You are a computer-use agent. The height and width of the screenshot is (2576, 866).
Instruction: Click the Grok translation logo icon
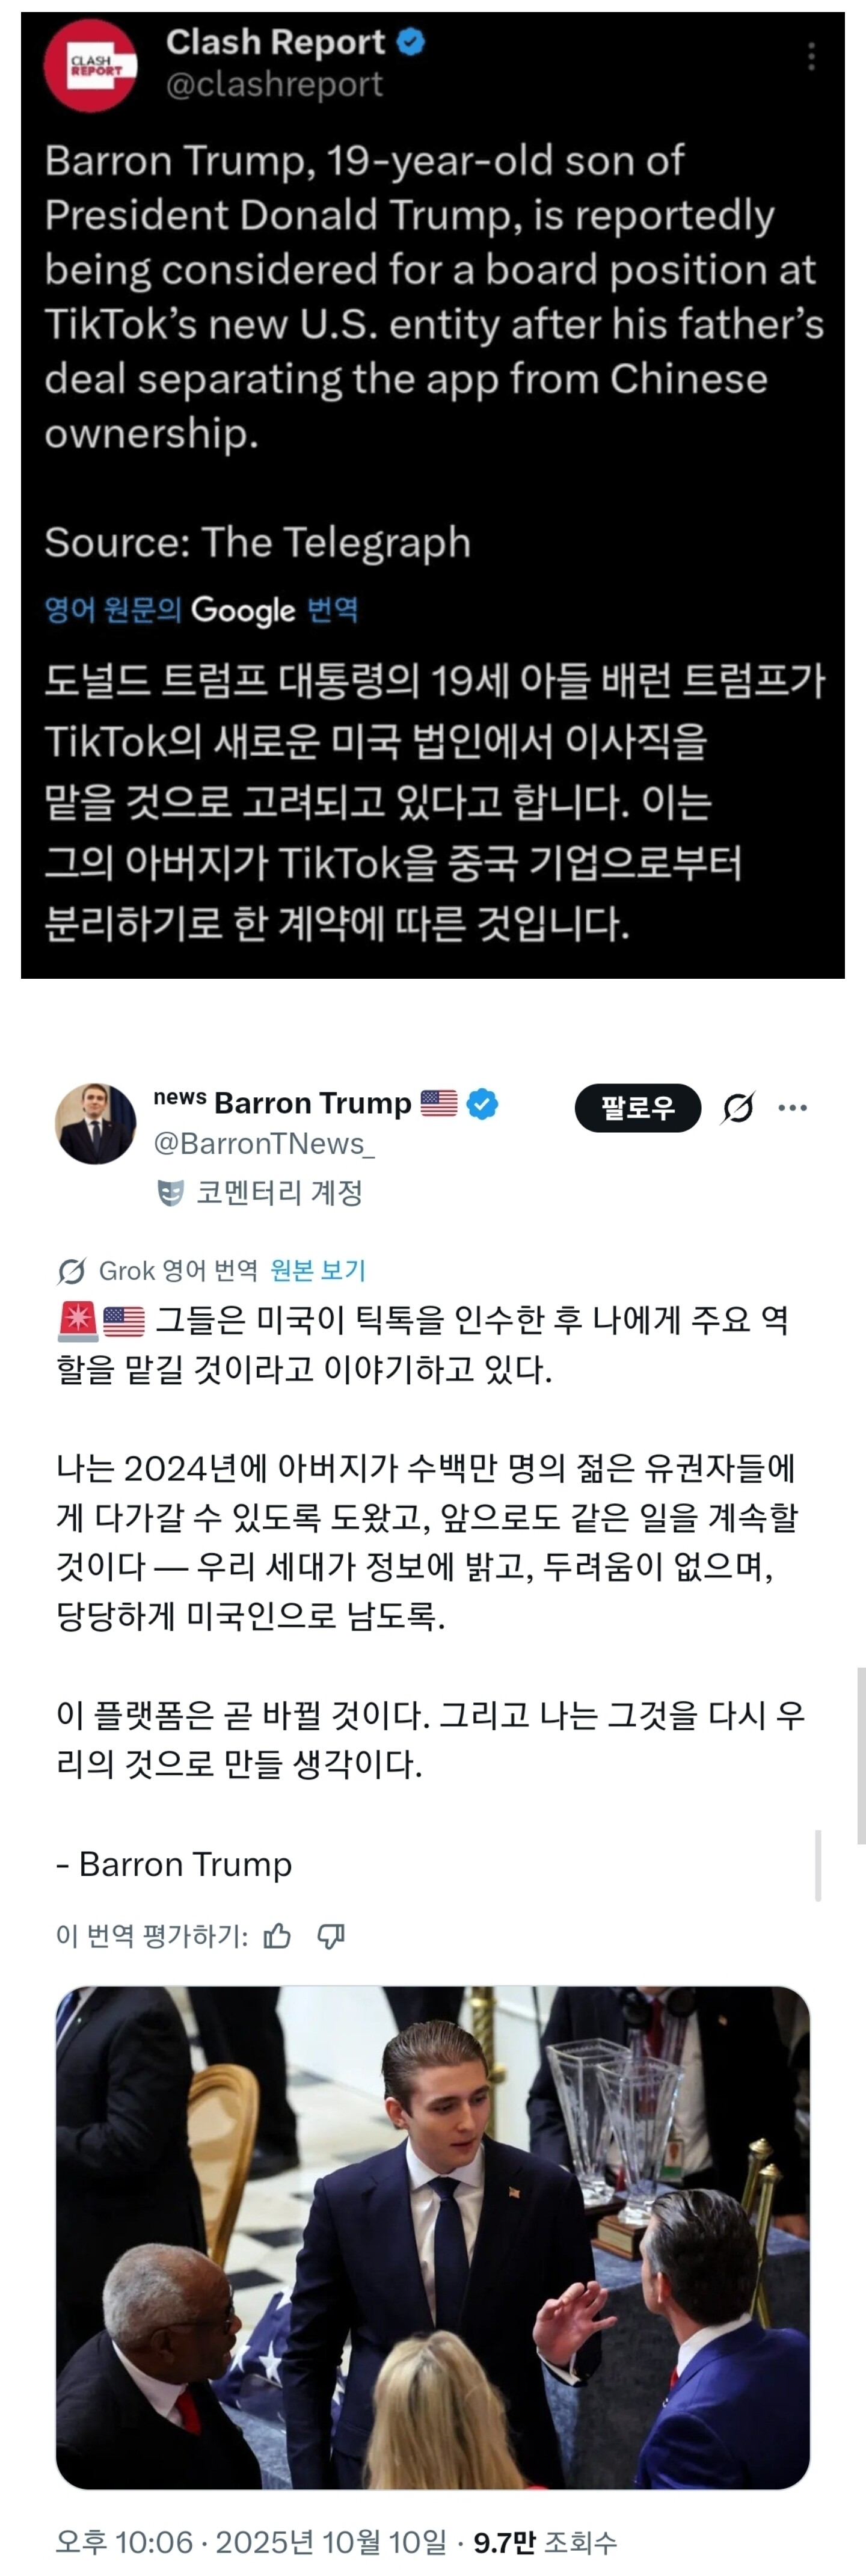pyautogui.click(x=71, y=1271)
